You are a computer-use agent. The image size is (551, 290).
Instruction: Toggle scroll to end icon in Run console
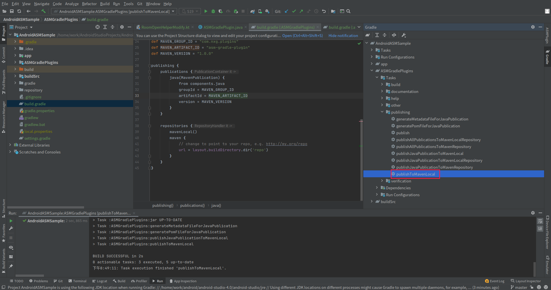(x=540, y=228)
